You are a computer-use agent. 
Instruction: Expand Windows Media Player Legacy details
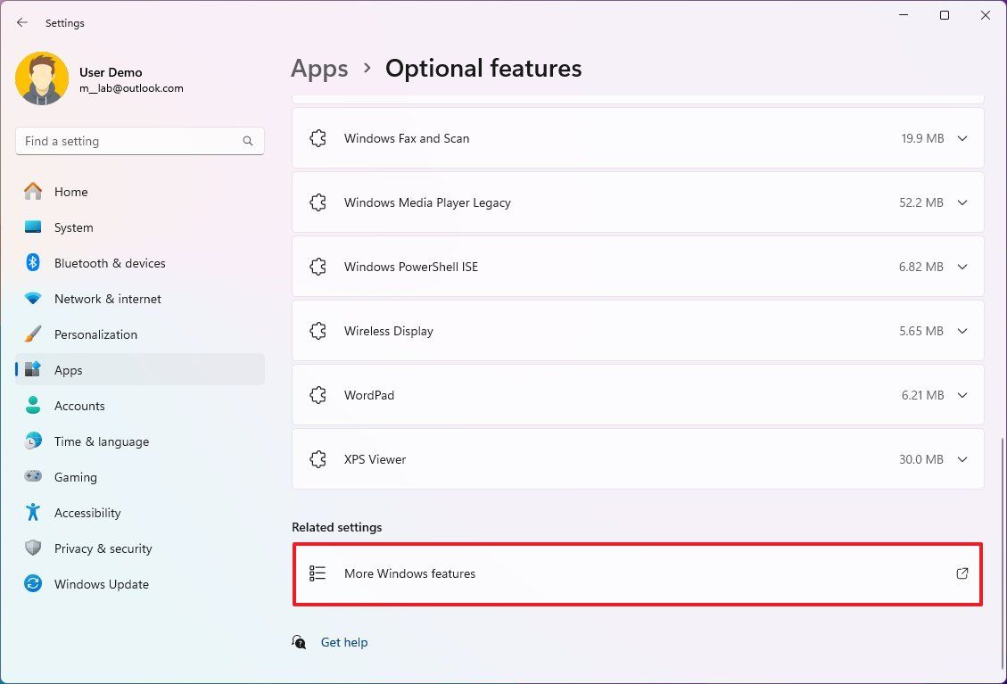coord(962,202)
